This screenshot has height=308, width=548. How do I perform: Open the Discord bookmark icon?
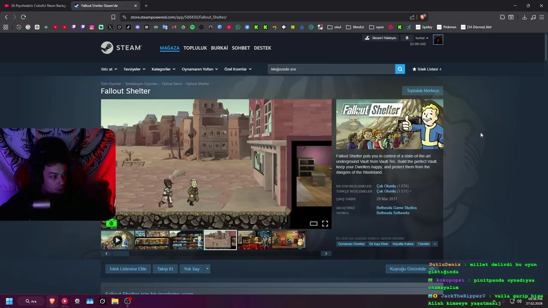(137, 27)
